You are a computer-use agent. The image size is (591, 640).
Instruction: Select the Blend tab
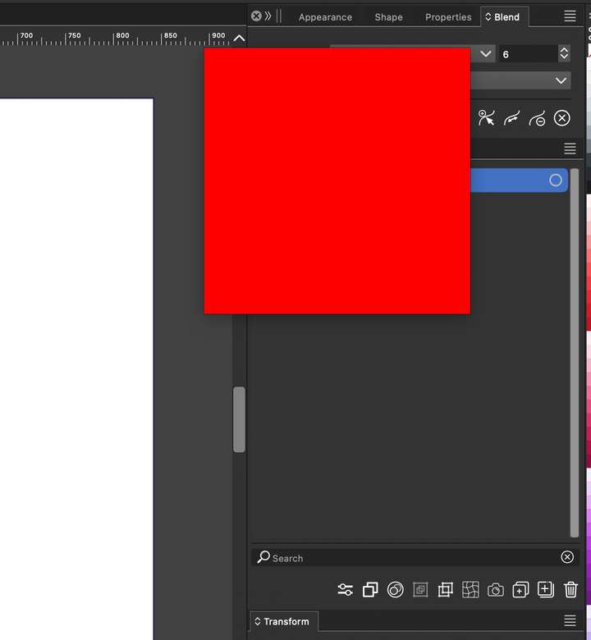(x=505, y=17)
